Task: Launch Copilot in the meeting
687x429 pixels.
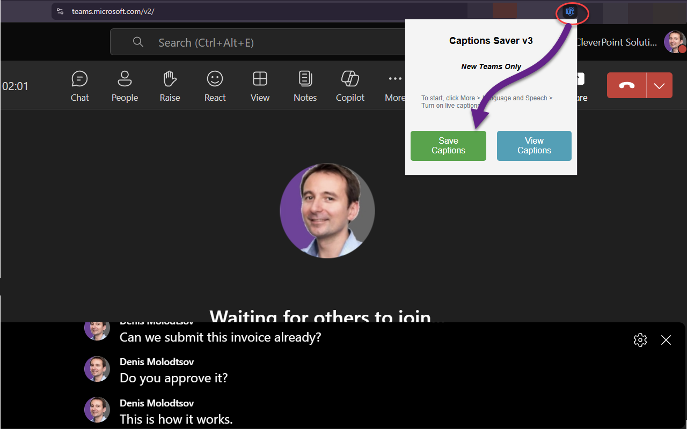Action: pyautogui.click(x=350, y=86)
